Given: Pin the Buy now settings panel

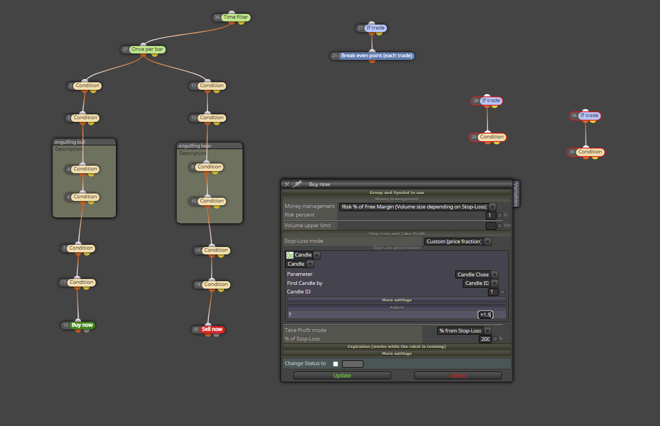Looking at the screenshot, I should [297, 184].
